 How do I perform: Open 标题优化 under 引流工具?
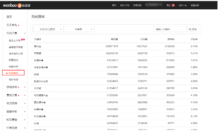(x=14, y=60)
